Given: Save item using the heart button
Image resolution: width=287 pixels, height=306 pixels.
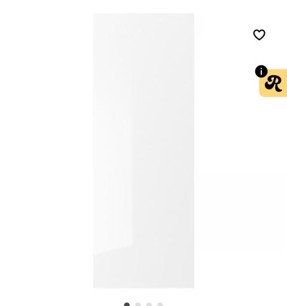Looking at the screenshot, I should click(259, 35).
